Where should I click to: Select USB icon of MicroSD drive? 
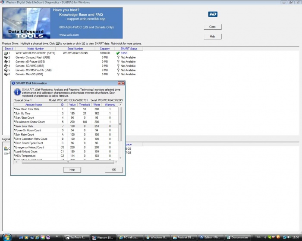6,74
